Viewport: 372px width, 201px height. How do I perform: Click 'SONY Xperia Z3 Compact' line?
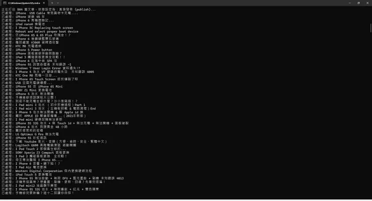click(36, 153)
